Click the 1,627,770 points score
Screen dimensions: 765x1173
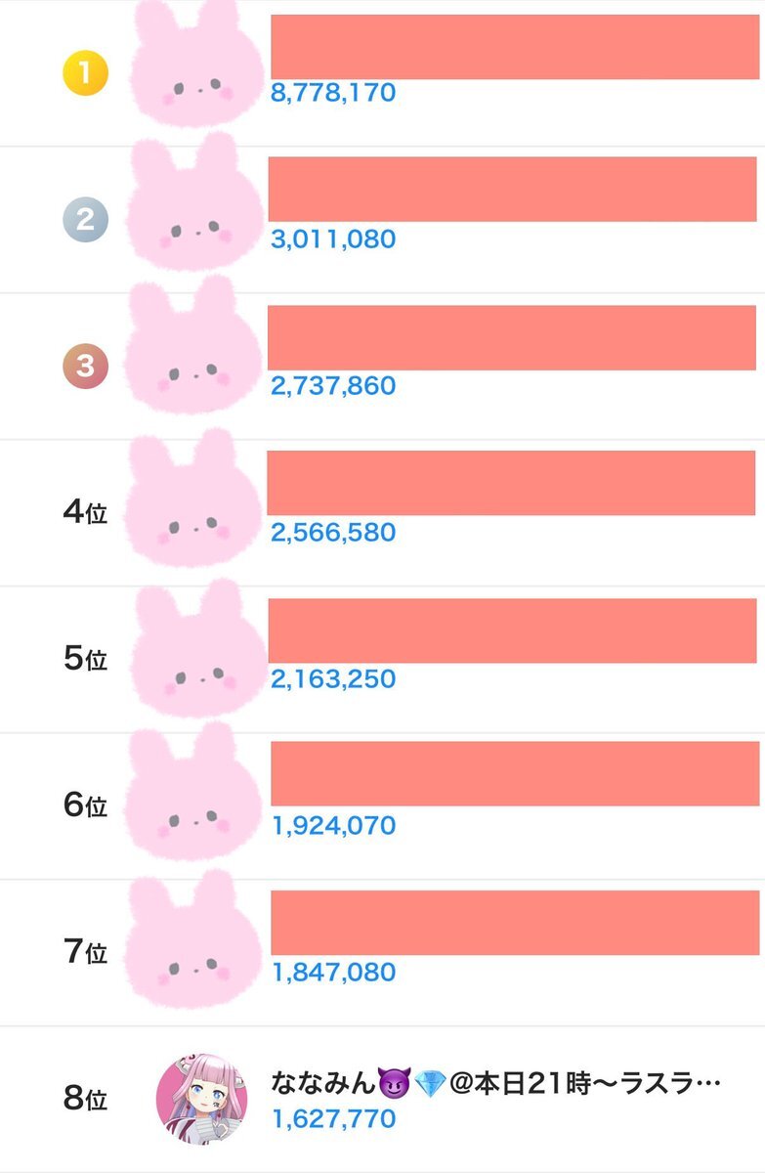pyautogui.click(x=333, y=1118)
